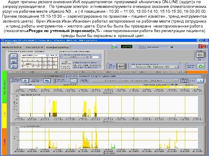The height and width of the screenshot is (156, 209).
Task: Click the printer/export icon at far right of trends toolbar
Action: 200,81
